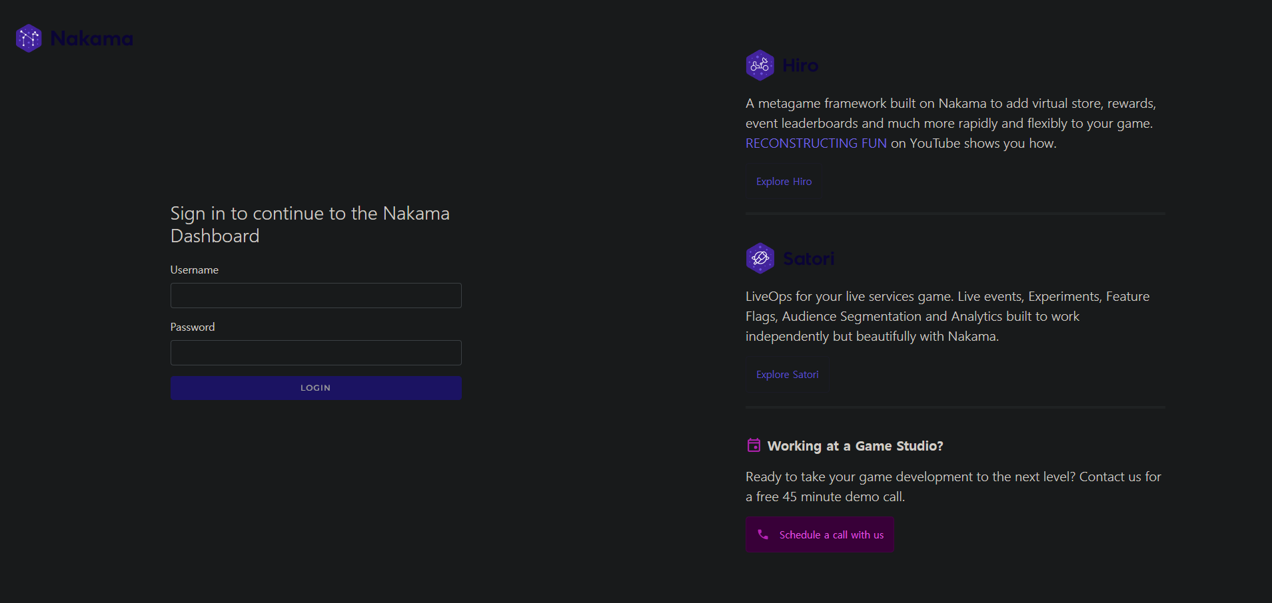Click the phone icon in Schedule a call button
1272x603 pixels.
763,534
